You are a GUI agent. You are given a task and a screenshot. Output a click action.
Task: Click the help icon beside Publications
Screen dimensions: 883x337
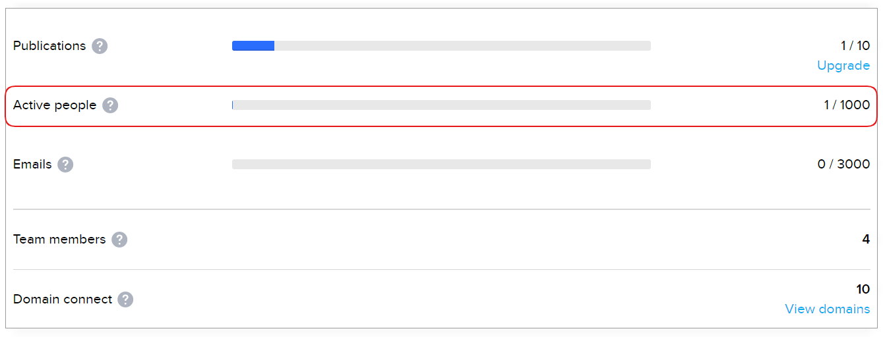tap(100, 46)
